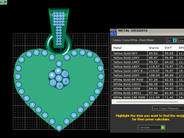Select the White Gold:14KX1 row
This screenshot has height=138, width=184.
[x=148, y=93]
